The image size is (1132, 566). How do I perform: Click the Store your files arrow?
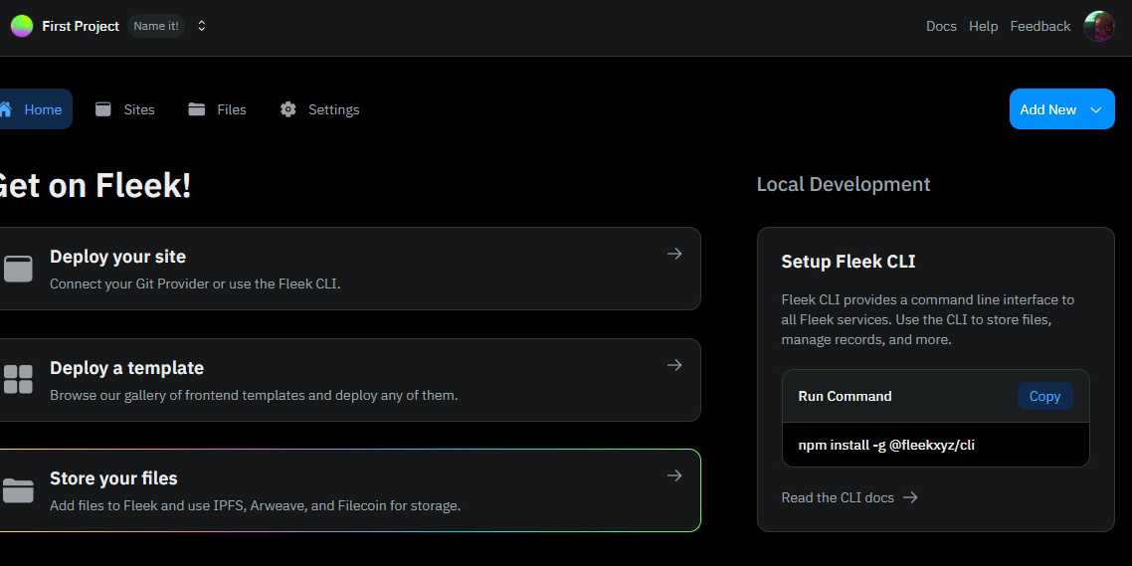click(674, 475)
